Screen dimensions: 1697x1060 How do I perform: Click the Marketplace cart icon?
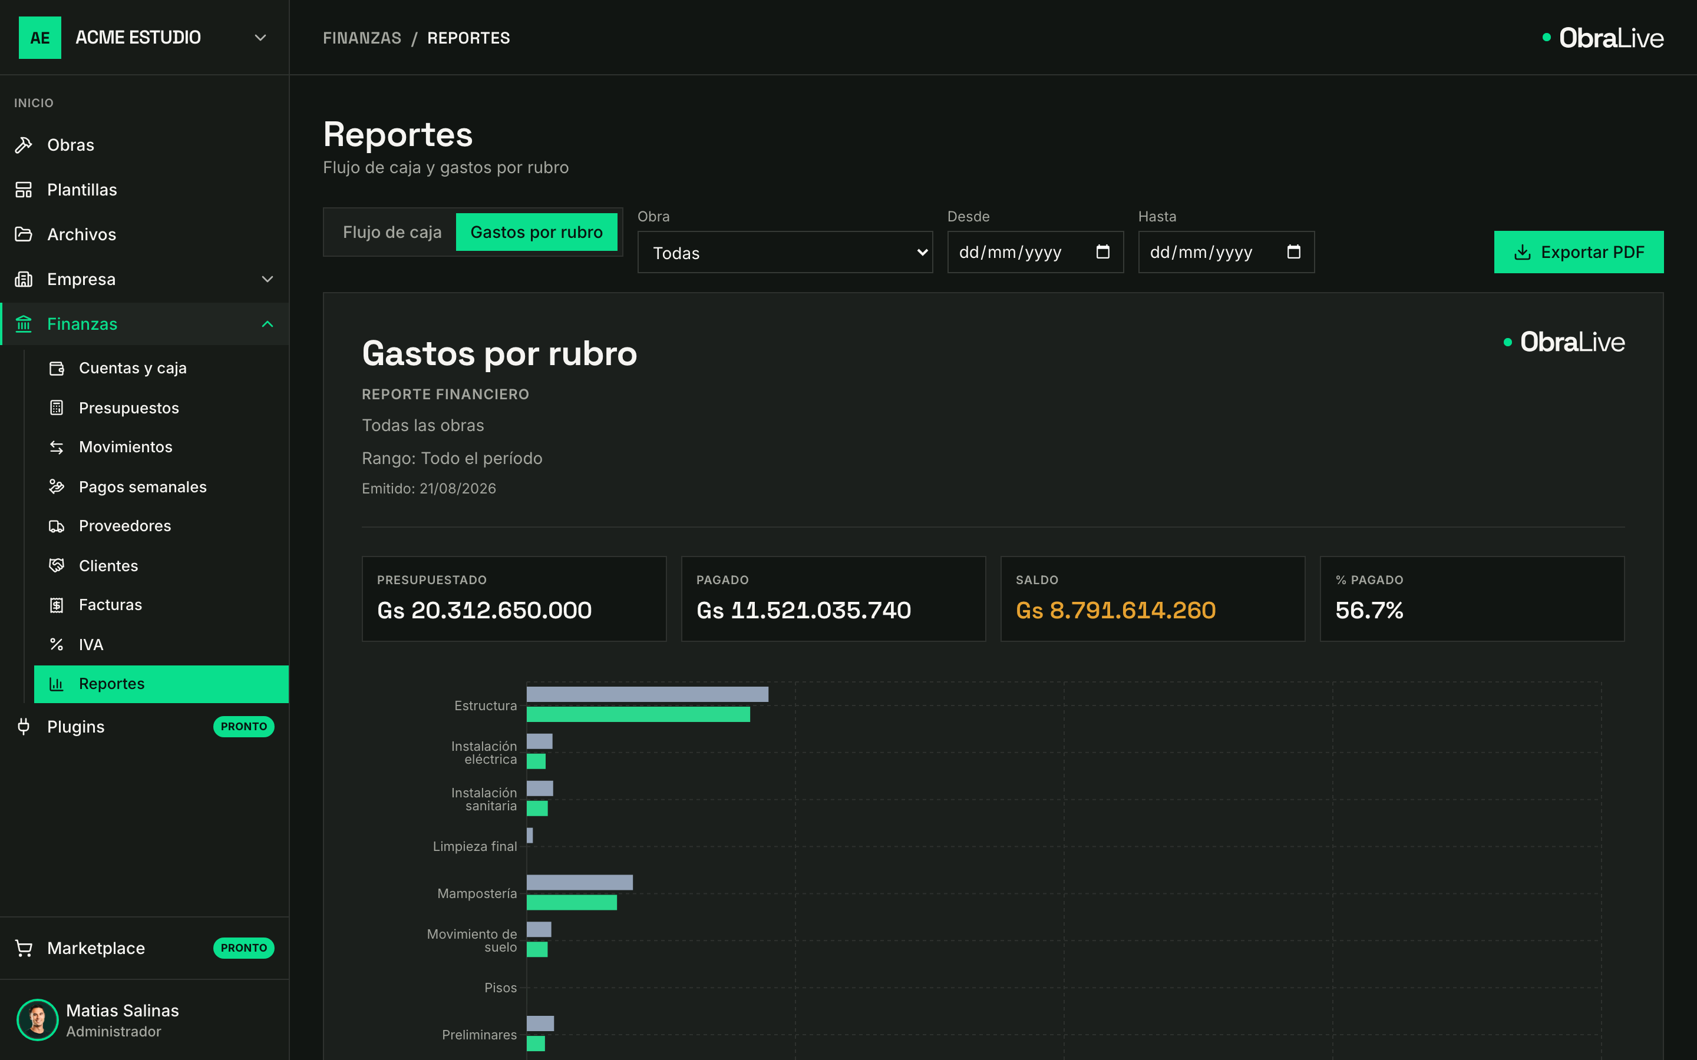coord(24,949)
